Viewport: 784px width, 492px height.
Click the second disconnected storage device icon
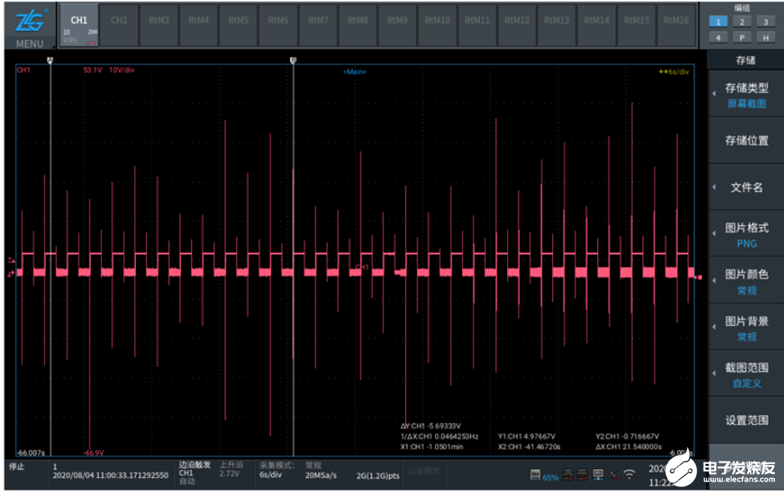582,475
